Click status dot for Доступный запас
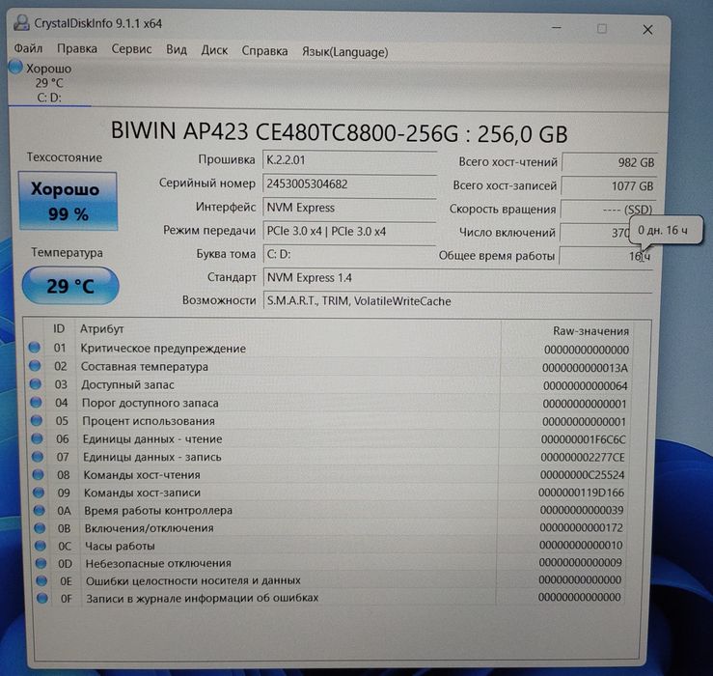This screenshot has height=676, width=713. (35, 383)
